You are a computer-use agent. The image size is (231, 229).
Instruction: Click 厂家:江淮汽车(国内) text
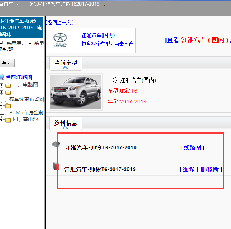point(132,80)
